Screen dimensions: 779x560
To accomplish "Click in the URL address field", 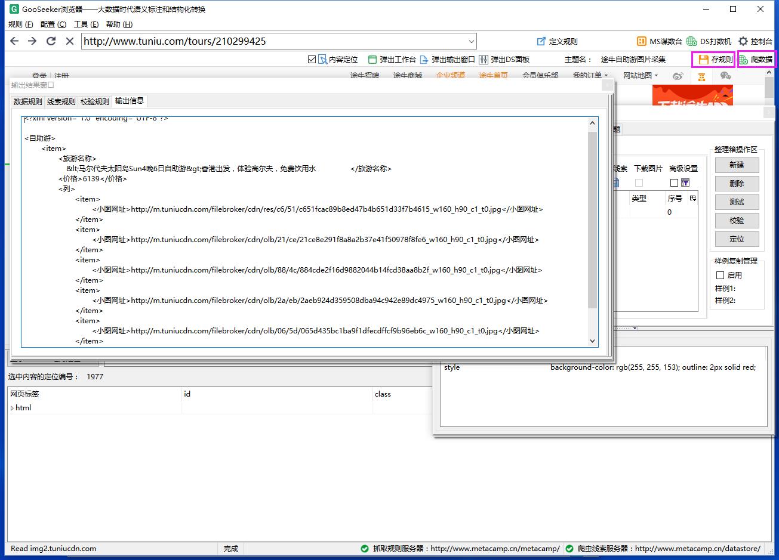I will tap(273, 41).
